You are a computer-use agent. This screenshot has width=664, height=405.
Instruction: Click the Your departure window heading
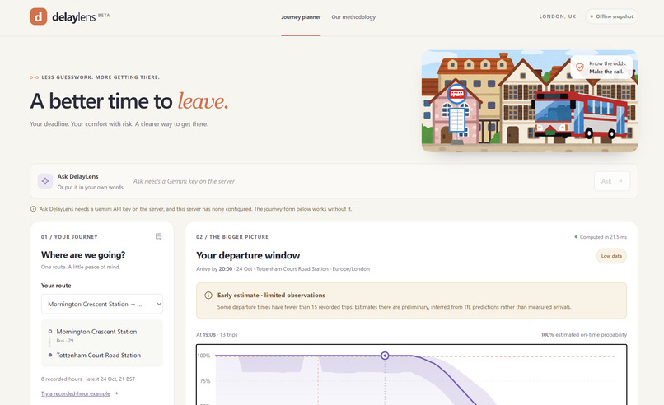tap(248, 256)
